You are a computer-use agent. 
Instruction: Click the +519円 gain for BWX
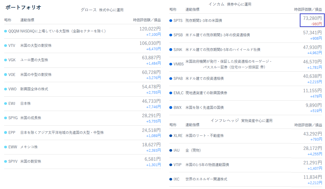316,111
